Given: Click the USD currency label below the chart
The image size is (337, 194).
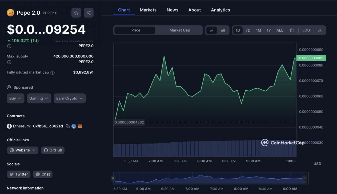Looking at the screenshot, I should [x=317, y=164].
